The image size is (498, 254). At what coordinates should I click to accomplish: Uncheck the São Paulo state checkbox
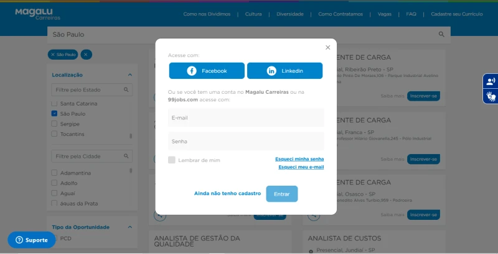[x=54, y=114]
